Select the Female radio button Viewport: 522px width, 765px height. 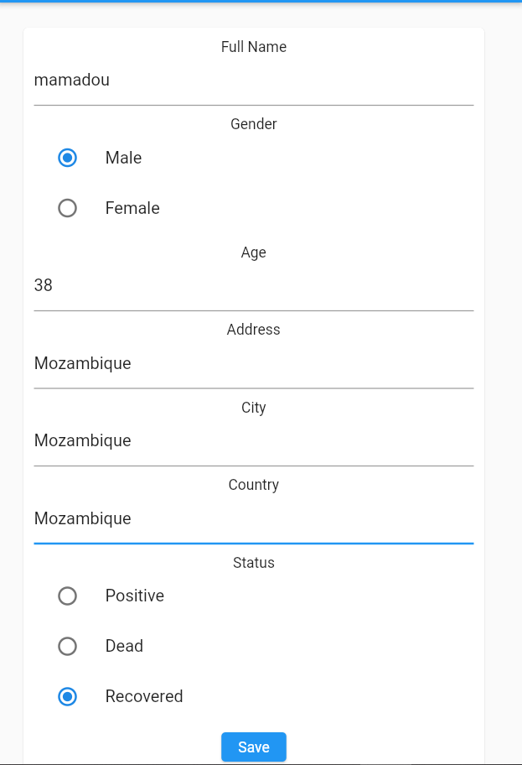67,208
